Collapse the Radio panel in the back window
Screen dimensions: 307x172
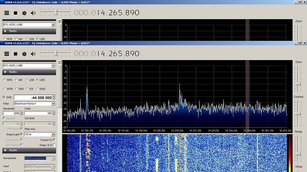(x=29, y=31)
